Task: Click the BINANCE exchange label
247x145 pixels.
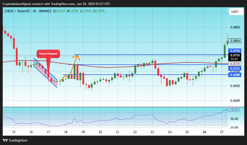Action: click(45, 11)
